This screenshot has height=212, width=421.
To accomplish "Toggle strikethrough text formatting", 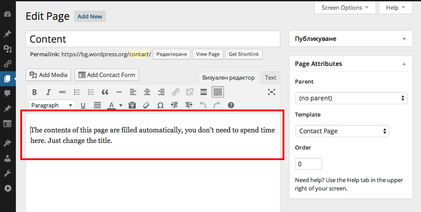I will pos(63,92).
